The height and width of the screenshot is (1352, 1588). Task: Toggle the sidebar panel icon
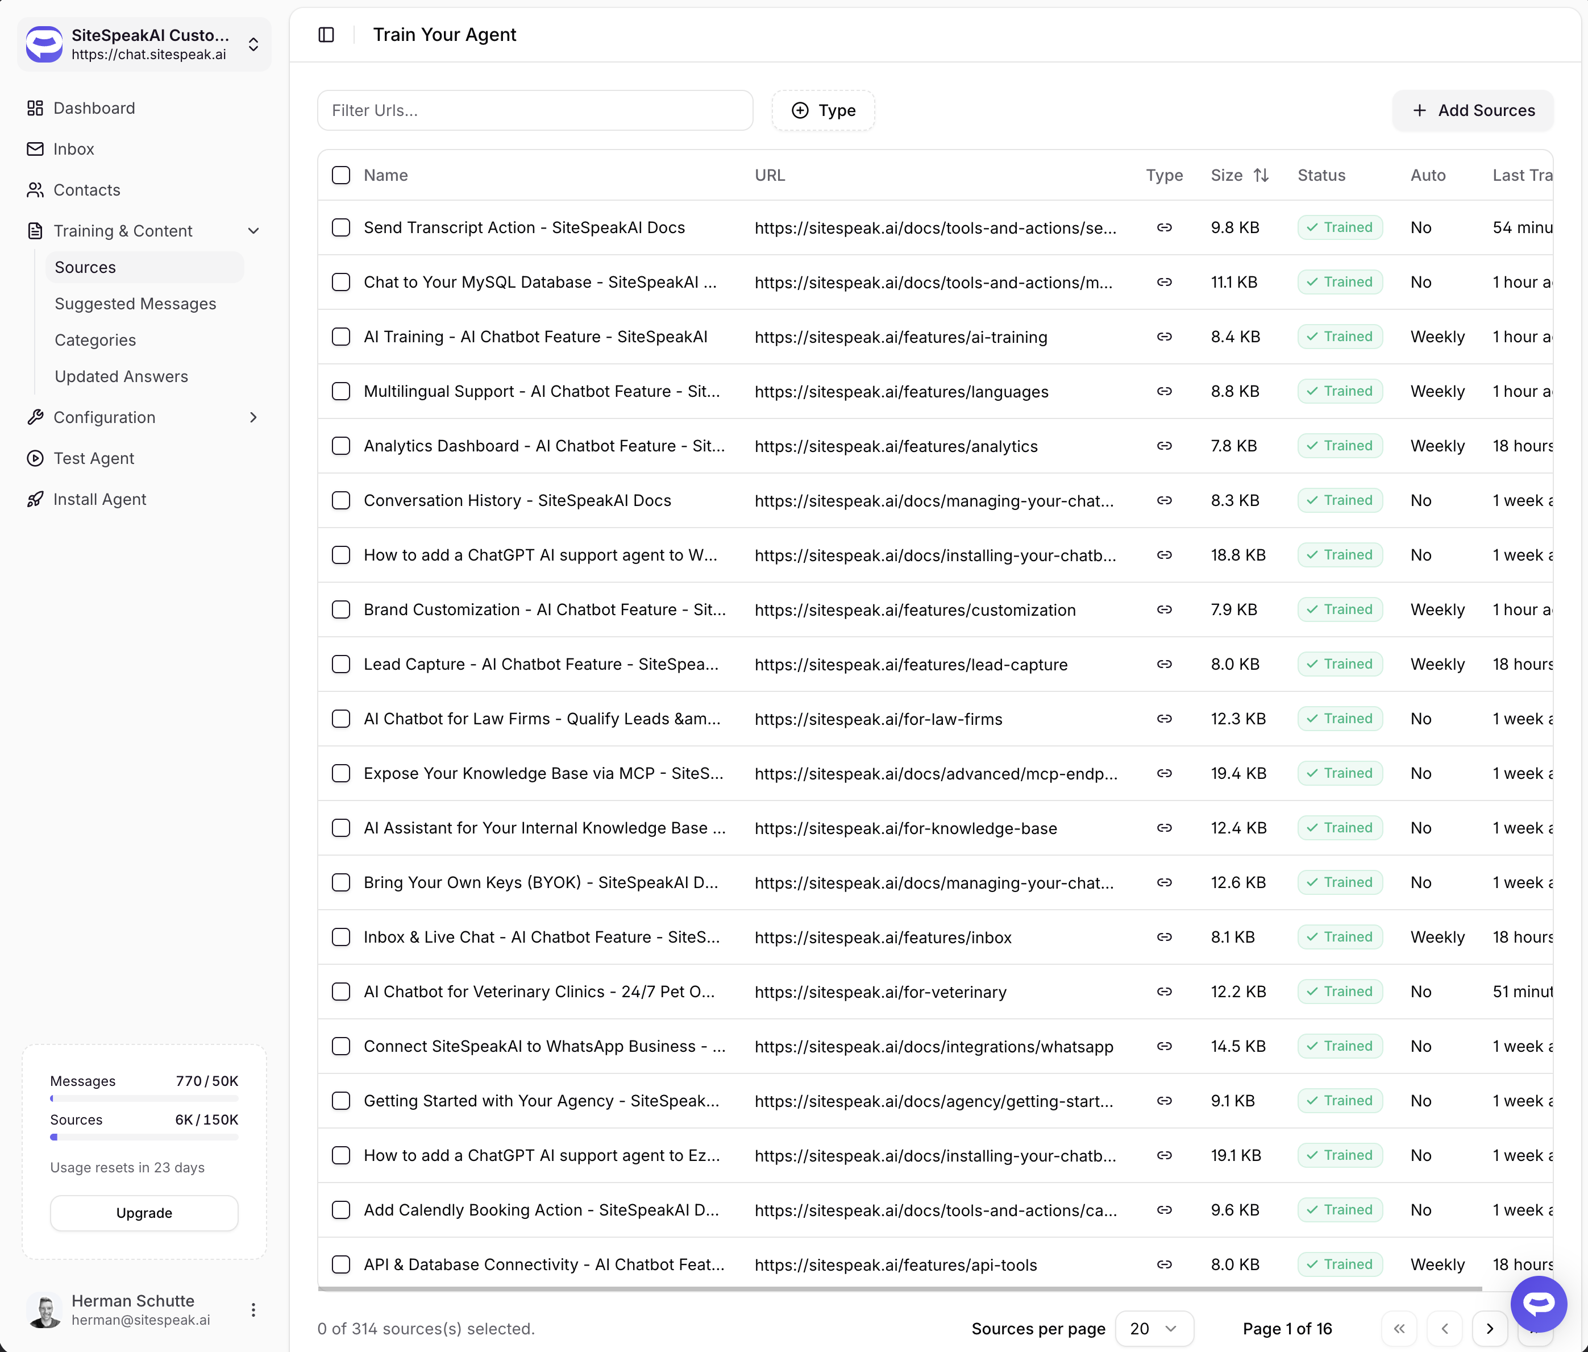326,35
